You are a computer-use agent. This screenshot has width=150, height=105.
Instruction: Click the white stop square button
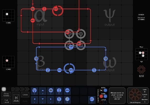[x=4, y=89]
